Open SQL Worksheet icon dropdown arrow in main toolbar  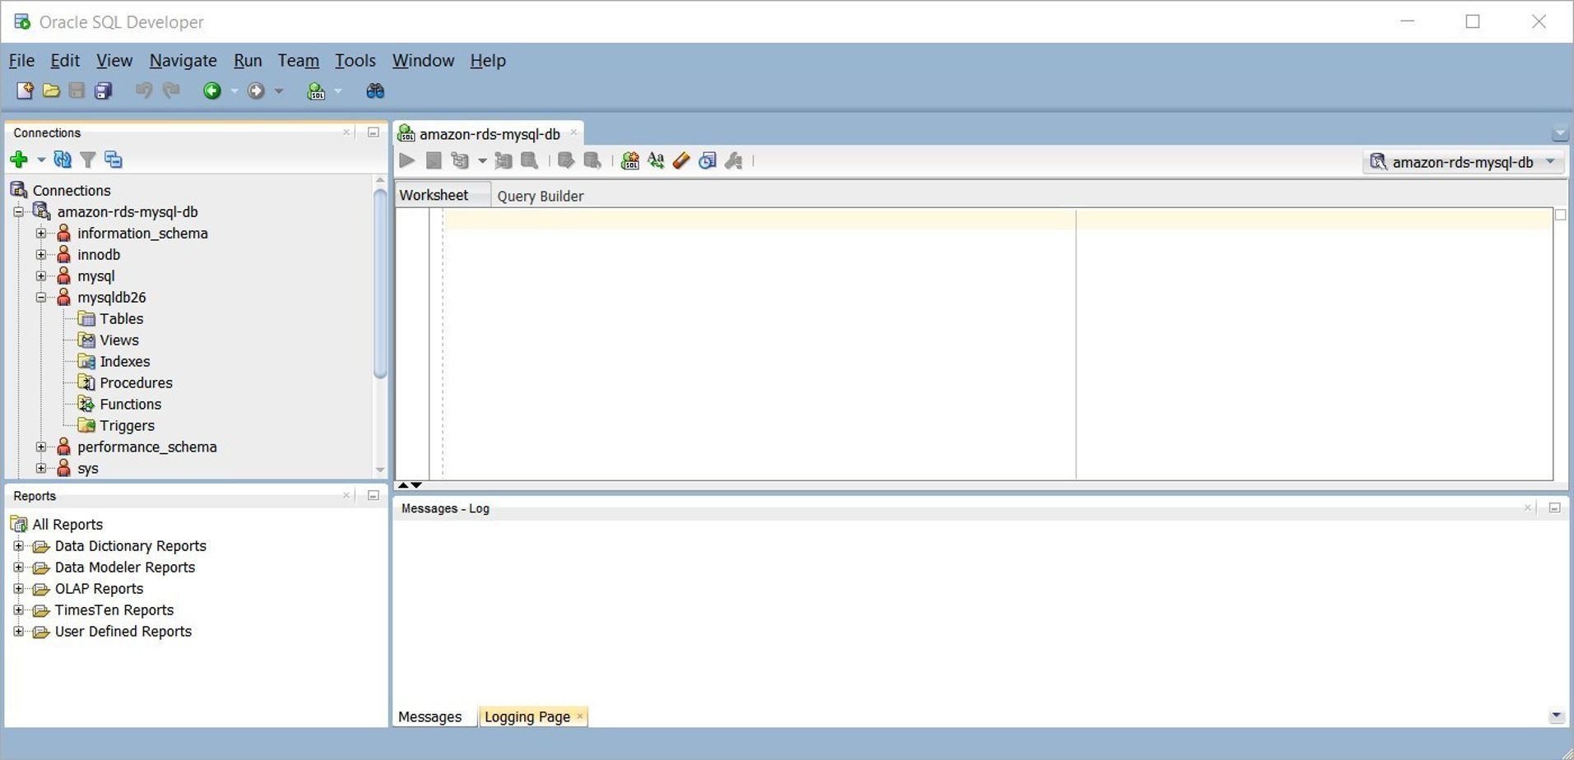pos(338,91)
